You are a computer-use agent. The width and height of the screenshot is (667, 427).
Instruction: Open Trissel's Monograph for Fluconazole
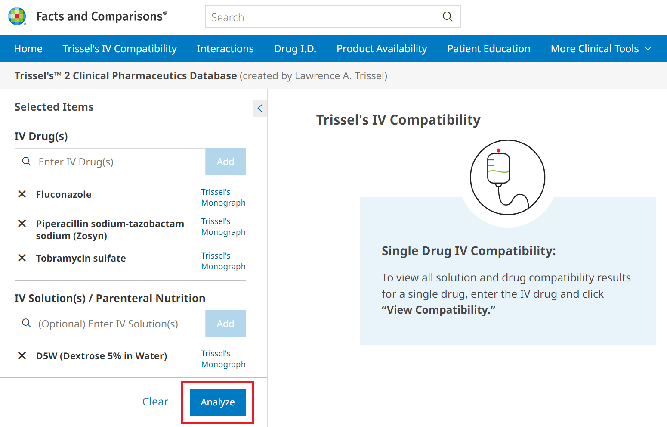point(223,197)
